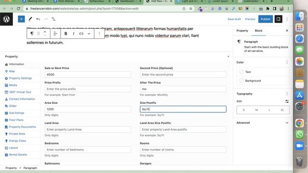
Task: Select the pencil Tools icon
Action: click(30, 19)
